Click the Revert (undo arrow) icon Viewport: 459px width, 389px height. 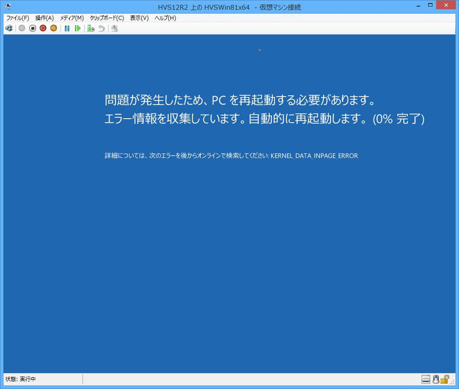[x=102, y=28]
